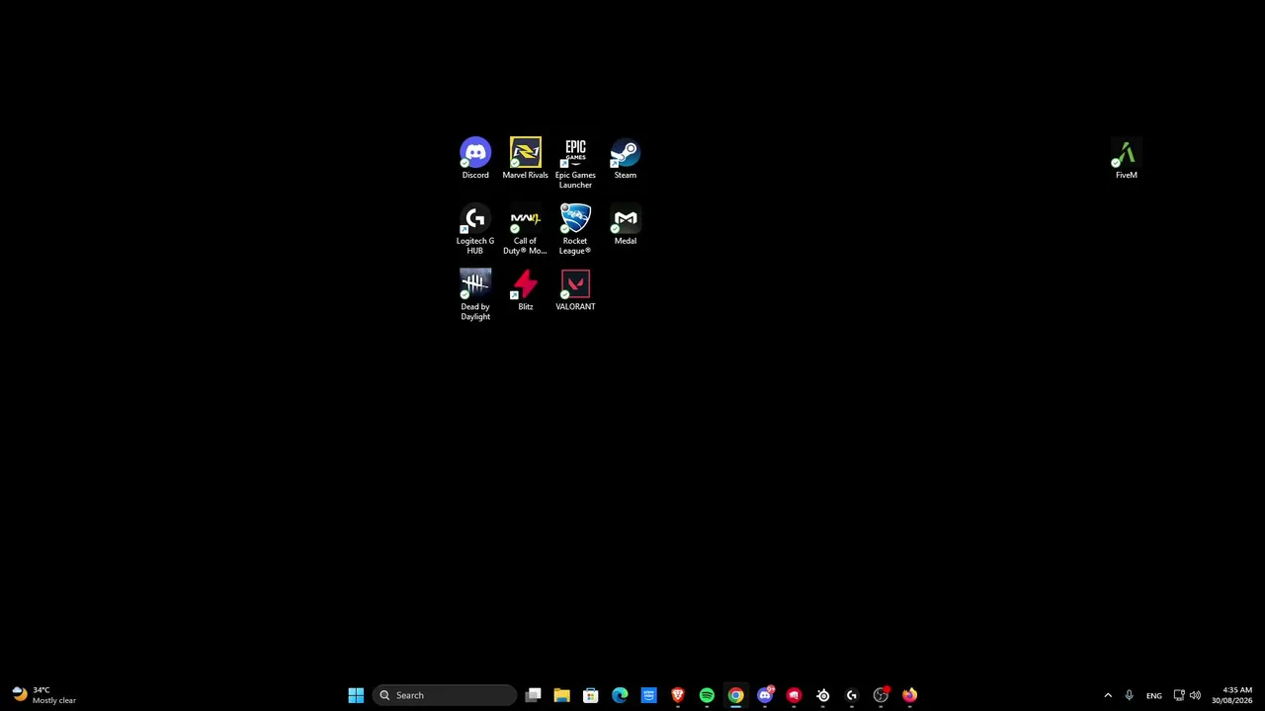Select the FiveM desktop shortcut
The width and height of the screenshot is (1265, 711).
point(1126,159)
